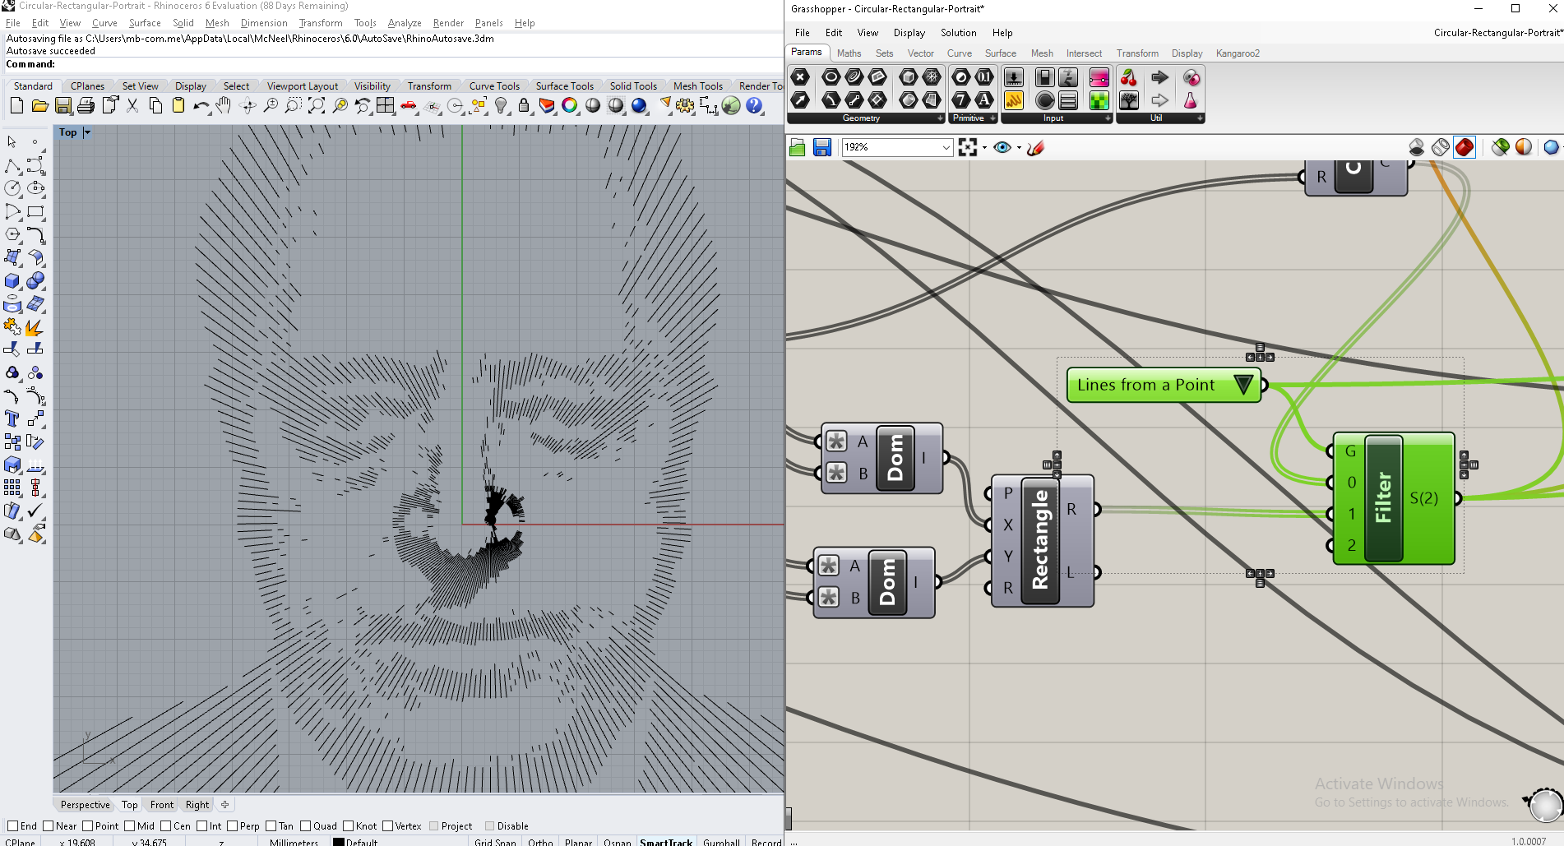
Task: Toggle shaded preview mode red icon in Grasshopper
Action: 1465,147
